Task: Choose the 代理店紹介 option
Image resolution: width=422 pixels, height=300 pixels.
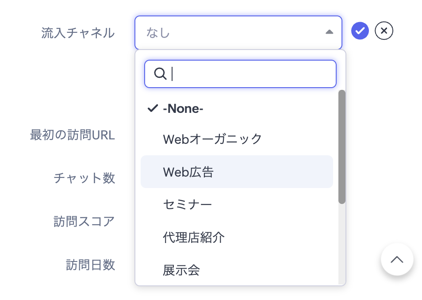Action: pos(194,237)
